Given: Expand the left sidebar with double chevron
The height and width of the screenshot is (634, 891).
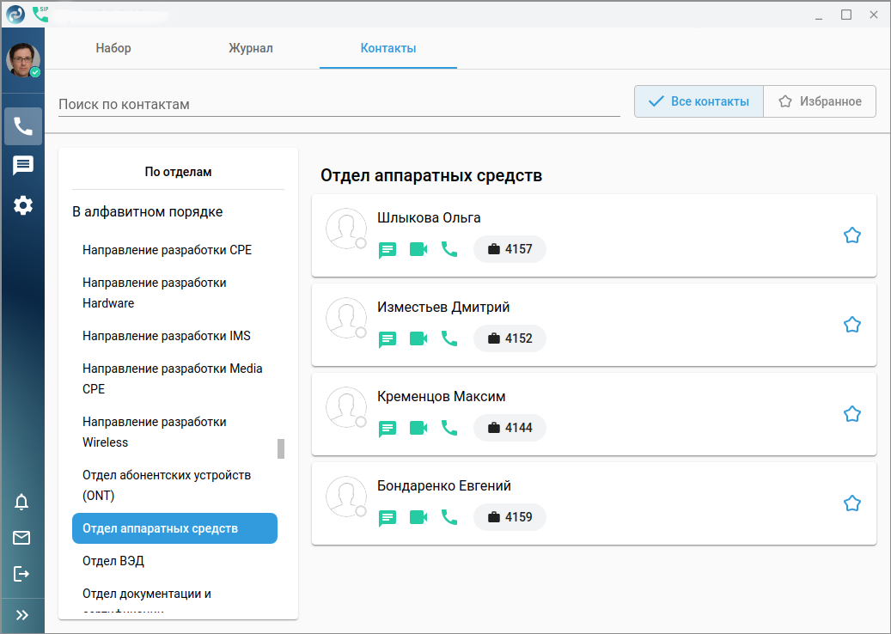Looking at the screenshot, I should pos(22,615).
